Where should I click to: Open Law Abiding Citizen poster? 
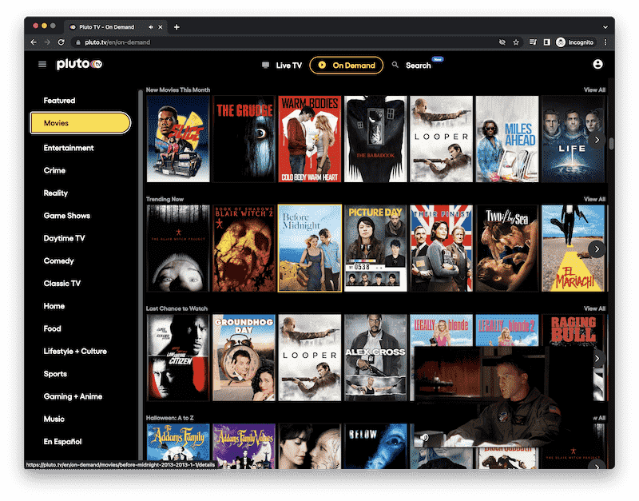178,357
